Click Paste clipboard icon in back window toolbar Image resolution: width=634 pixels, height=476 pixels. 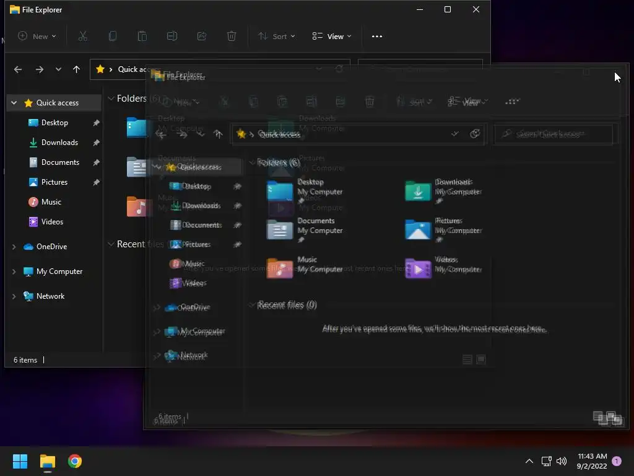click(142, 37)
